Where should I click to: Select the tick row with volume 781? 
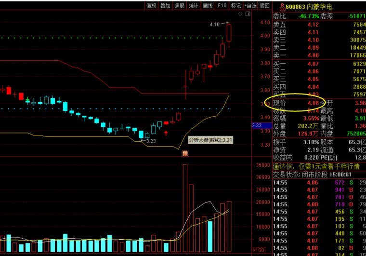tap(319, 197)
